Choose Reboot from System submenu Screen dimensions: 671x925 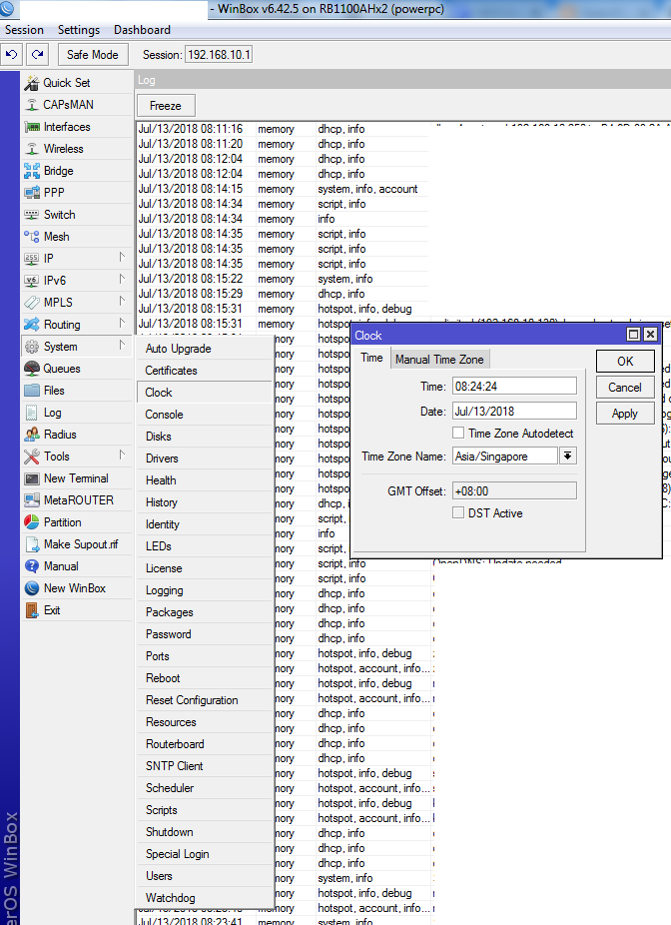click(x=204, y=678)
